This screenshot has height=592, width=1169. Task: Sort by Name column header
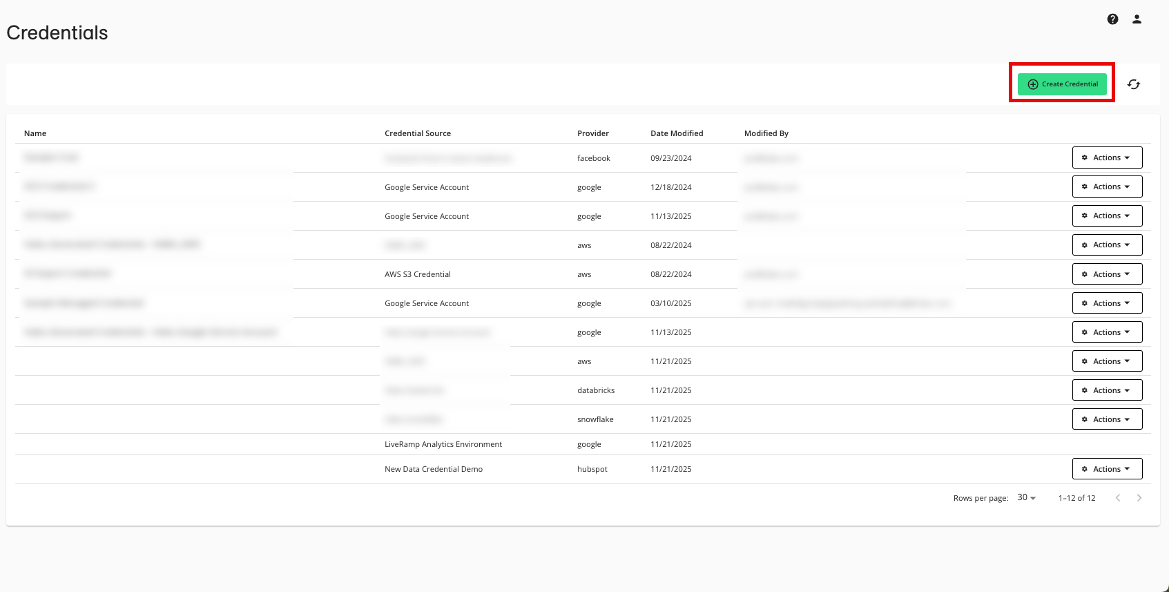click(x=35, y=133)
